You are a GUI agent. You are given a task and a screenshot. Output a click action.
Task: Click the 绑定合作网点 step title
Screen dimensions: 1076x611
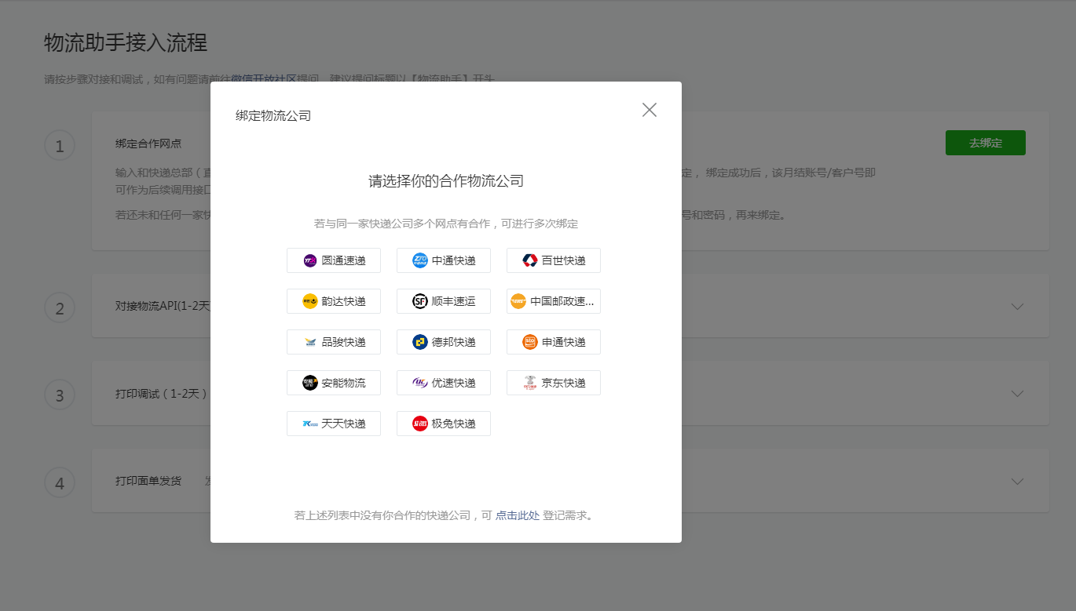coord(148,144)
